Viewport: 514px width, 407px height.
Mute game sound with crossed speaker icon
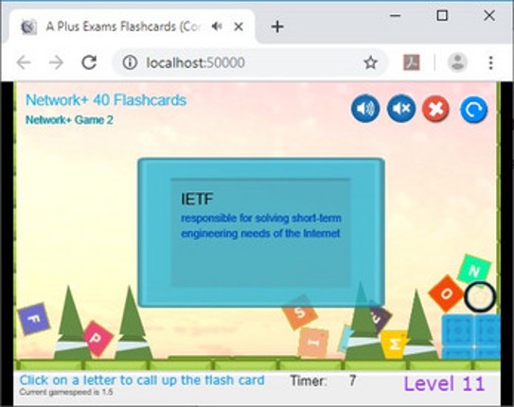[x=401, y=109]
